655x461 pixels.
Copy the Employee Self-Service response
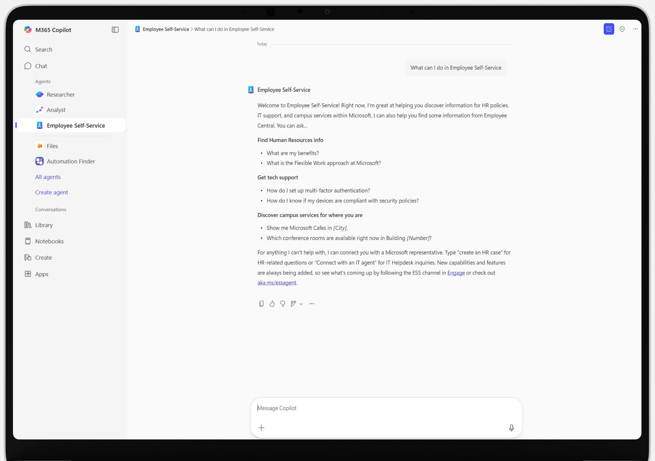click(261, 304)
